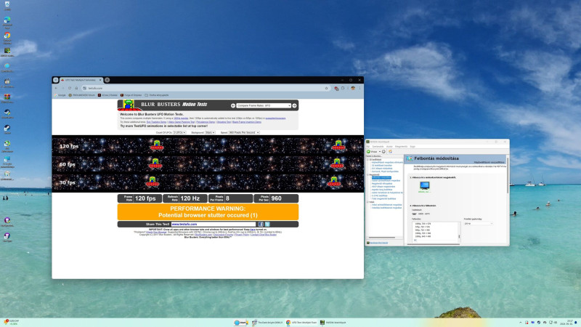The image size is (581, 327).
Task: Open the Eye Tracking Demo link
Action: pyautogui.click(x=156, y=122)
